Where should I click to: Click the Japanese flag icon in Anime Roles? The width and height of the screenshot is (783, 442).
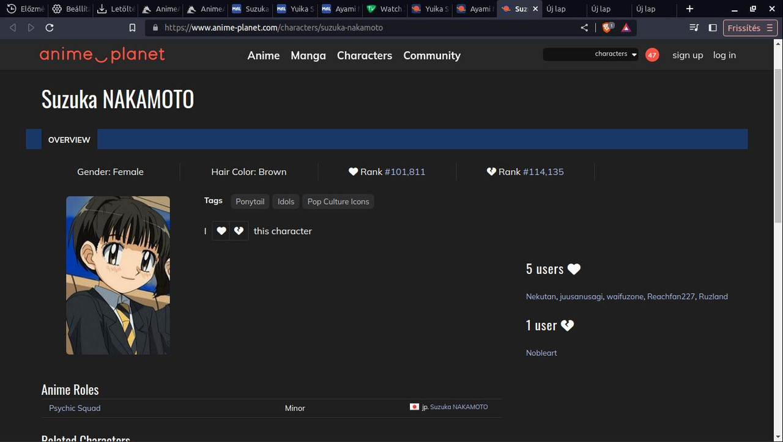[x=414, y=407]
